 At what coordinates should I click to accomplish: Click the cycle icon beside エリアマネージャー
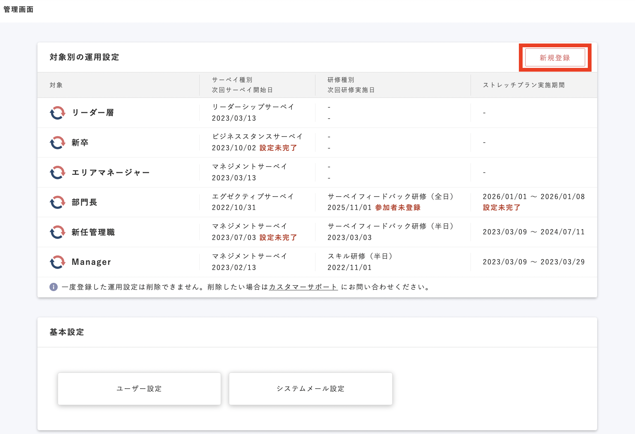coord(58,173)
